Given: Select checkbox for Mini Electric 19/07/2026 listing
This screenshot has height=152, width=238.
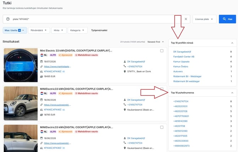Looking at the screenshot, I should [162, 51].
